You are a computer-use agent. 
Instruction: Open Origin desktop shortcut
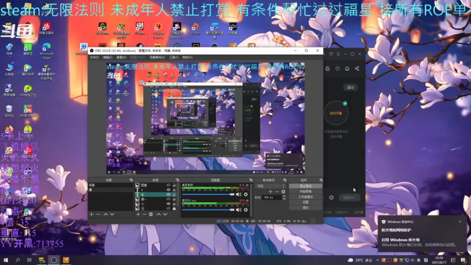(x=195, y=29)
